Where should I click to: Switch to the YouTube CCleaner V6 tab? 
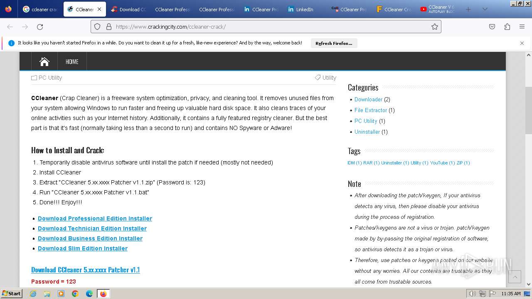coord(437,9)
